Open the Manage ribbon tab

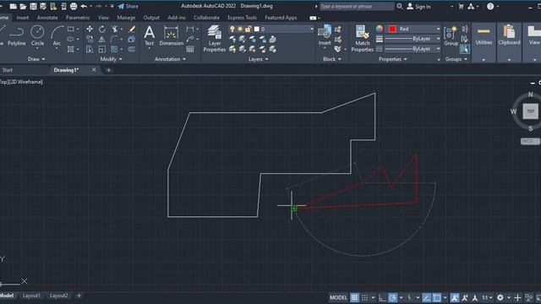click(x=126, y=18)
